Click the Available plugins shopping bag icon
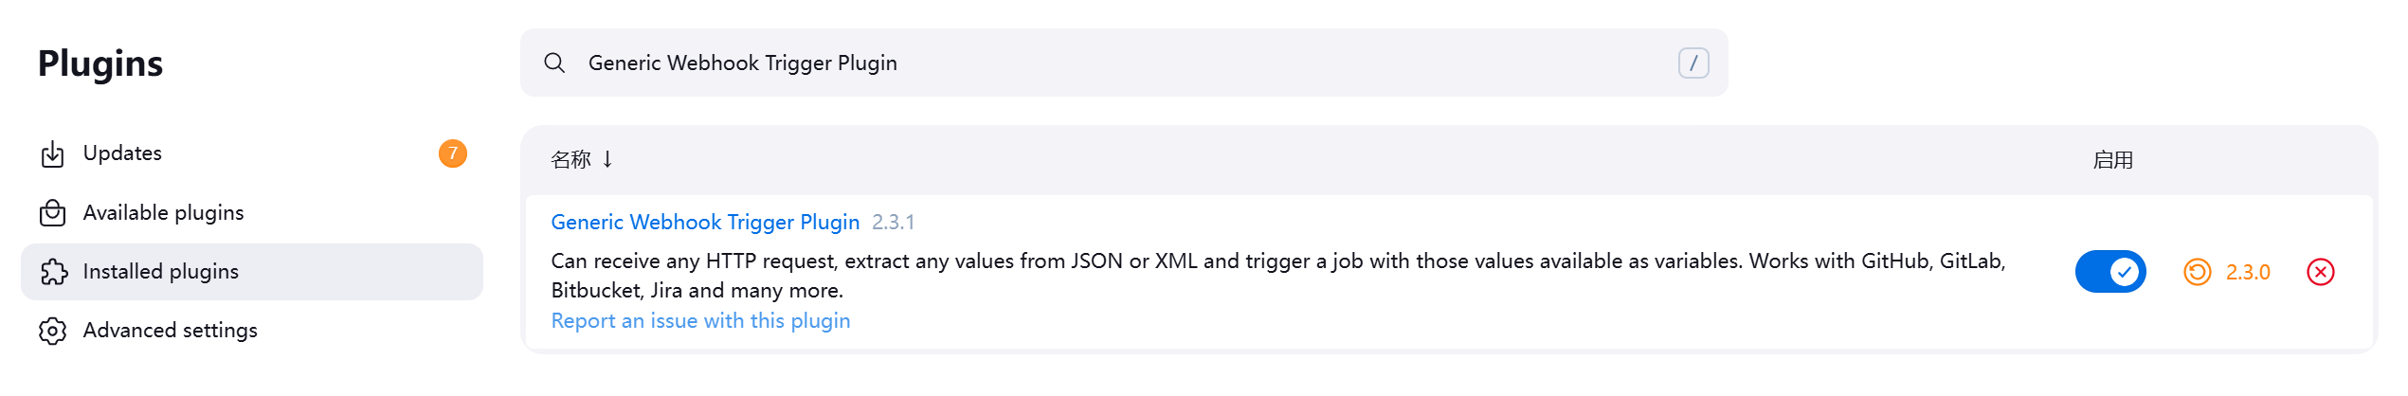2408x396 pixels. [x=53, y=213]
